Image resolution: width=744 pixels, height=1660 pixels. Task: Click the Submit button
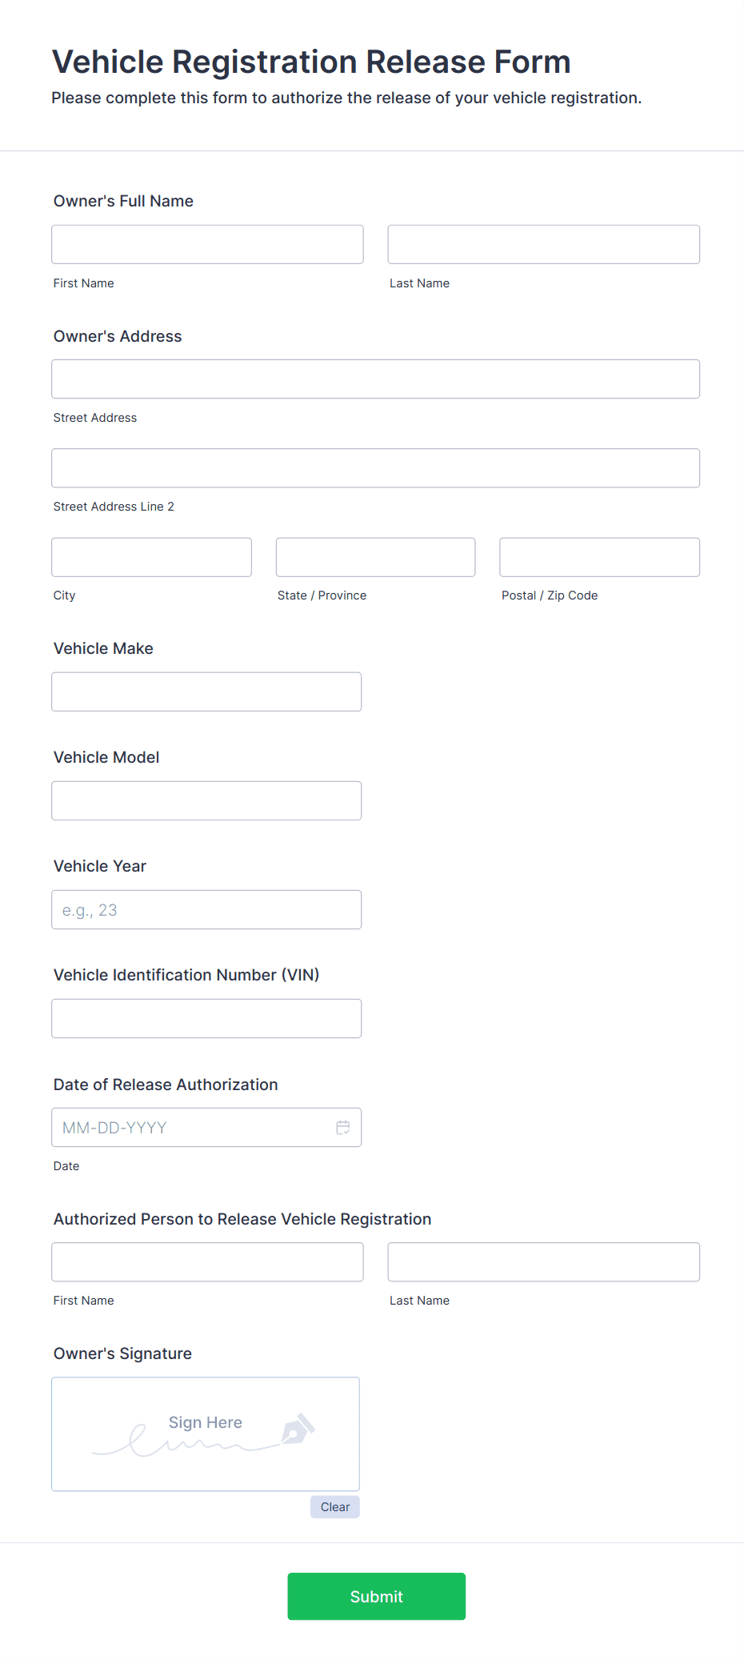click(376, 1596)
